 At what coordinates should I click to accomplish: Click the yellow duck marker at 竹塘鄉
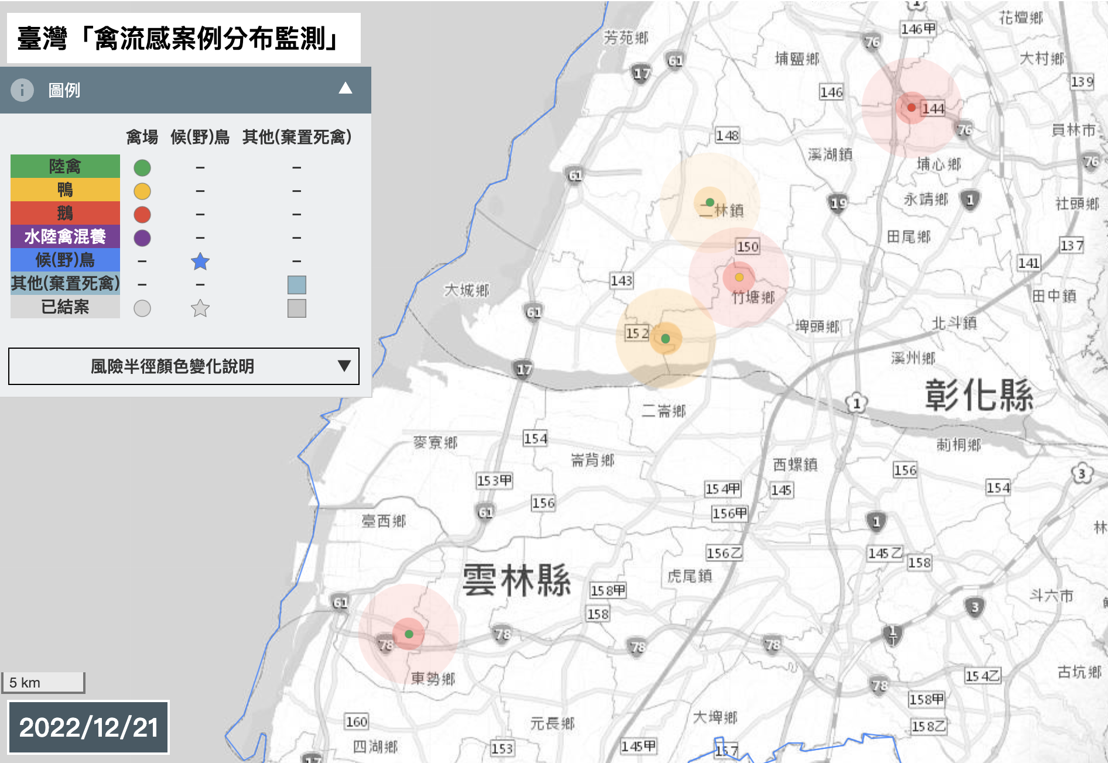tap(739, 277)
